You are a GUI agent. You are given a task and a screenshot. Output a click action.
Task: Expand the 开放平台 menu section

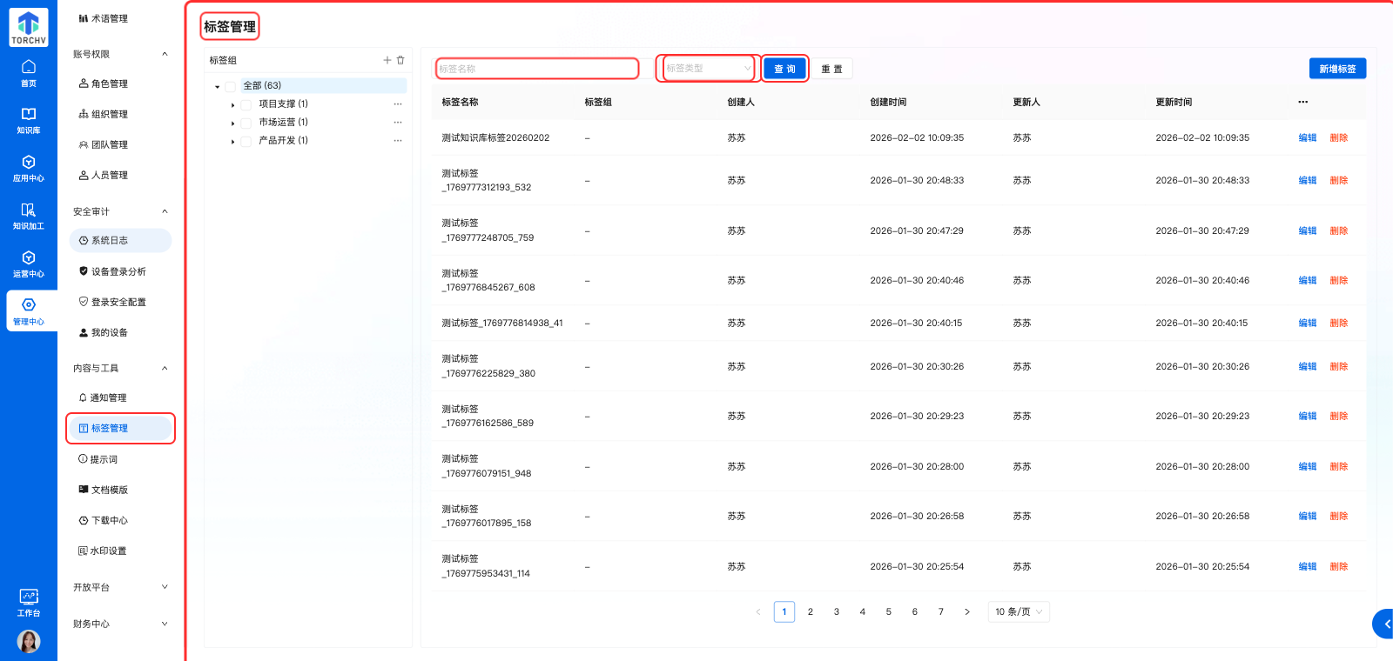point(121,587)
